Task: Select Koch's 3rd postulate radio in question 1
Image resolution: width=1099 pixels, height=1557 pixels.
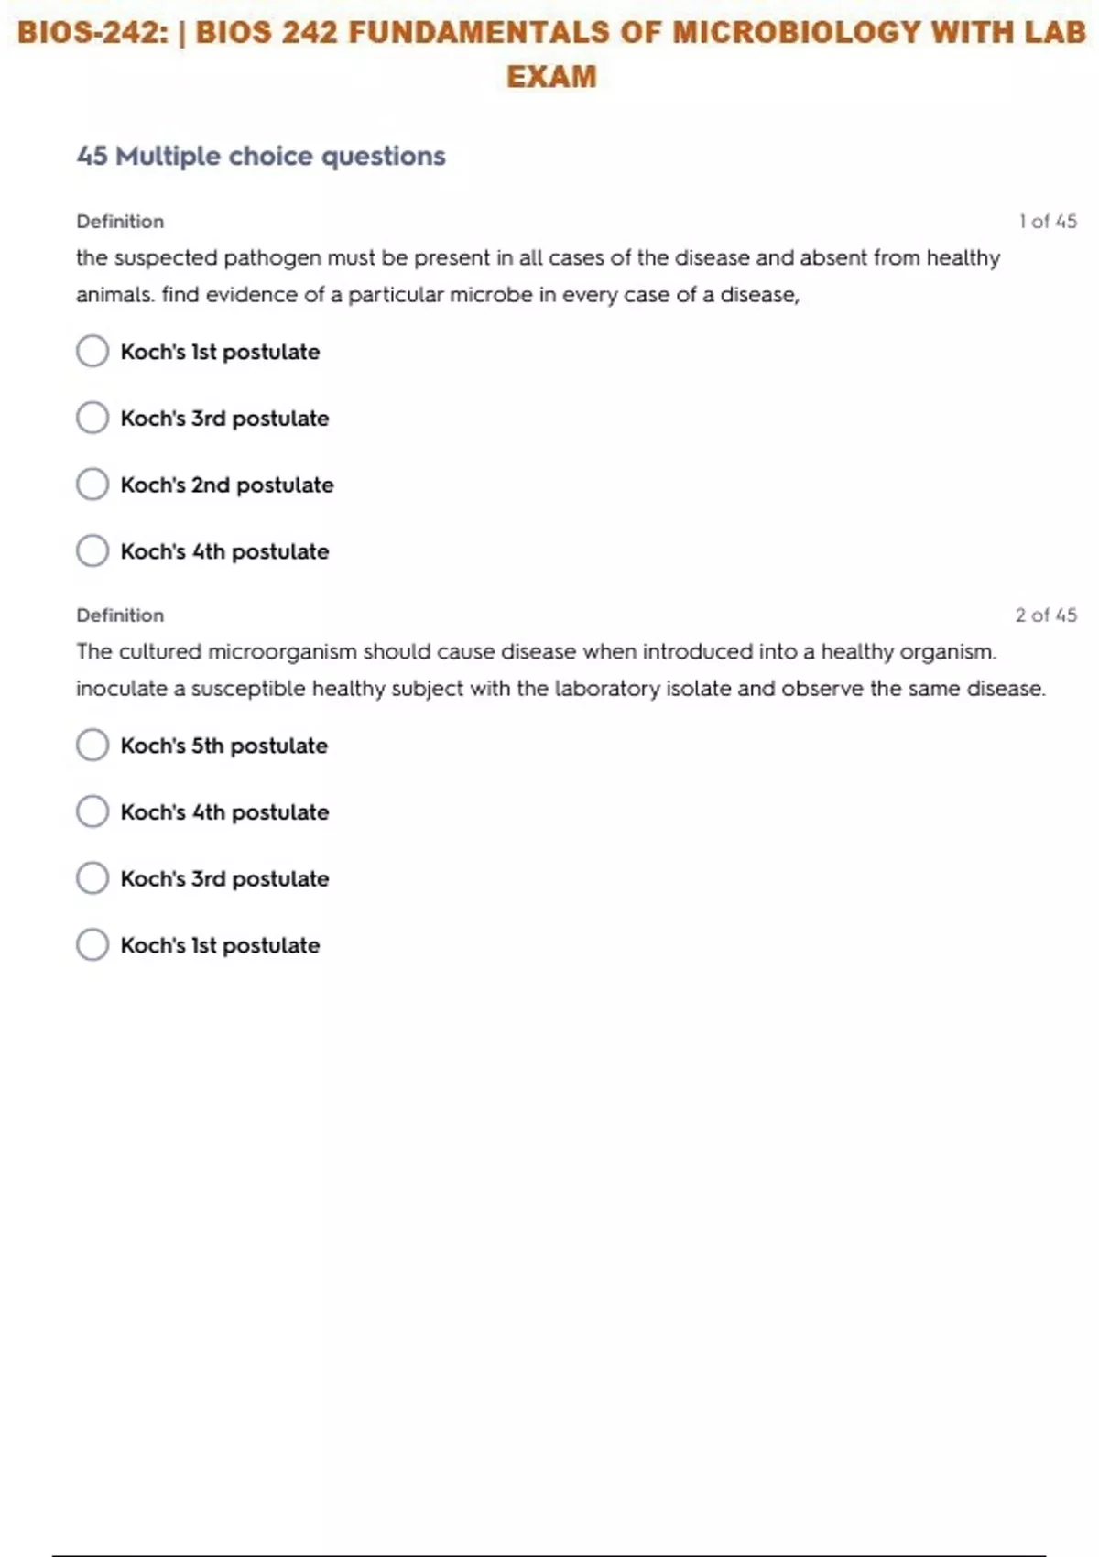Action: 92,418
